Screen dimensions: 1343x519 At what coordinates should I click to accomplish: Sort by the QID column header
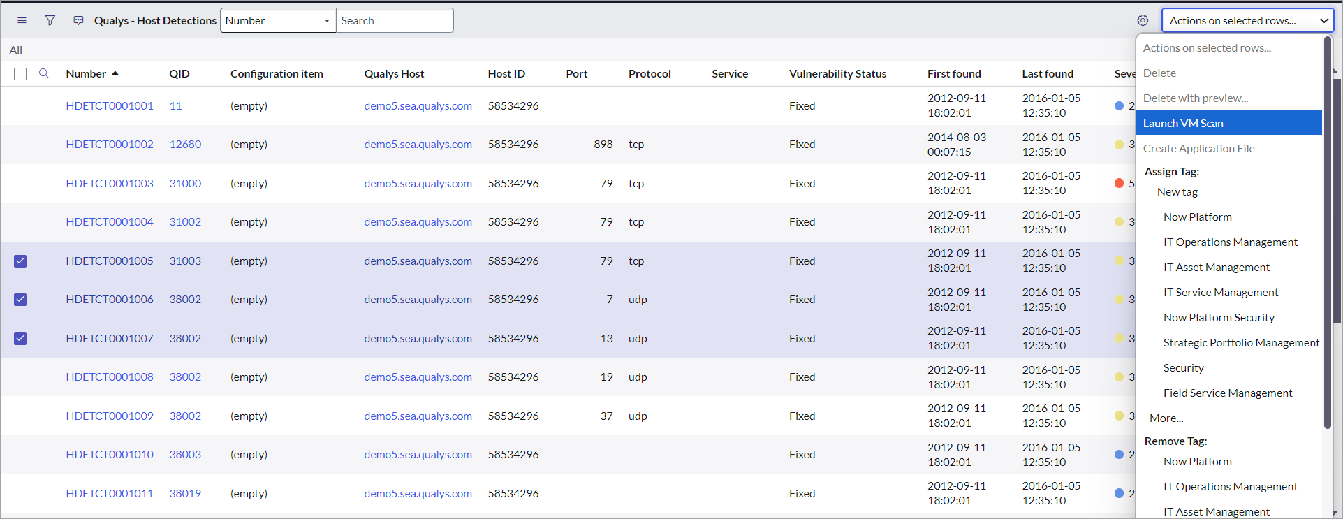179,74
